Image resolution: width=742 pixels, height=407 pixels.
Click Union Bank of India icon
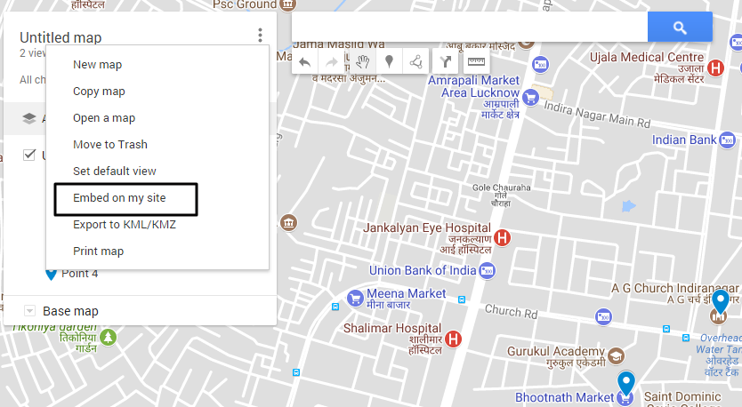(x=487, y=271)
